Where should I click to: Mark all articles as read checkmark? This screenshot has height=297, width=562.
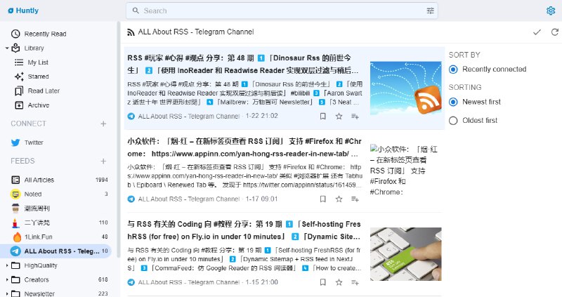pos(537,32)
